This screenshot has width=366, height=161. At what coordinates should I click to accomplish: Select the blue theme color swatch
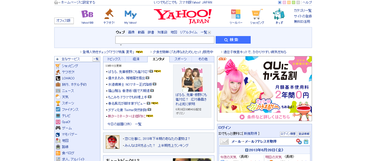(280, 2)
